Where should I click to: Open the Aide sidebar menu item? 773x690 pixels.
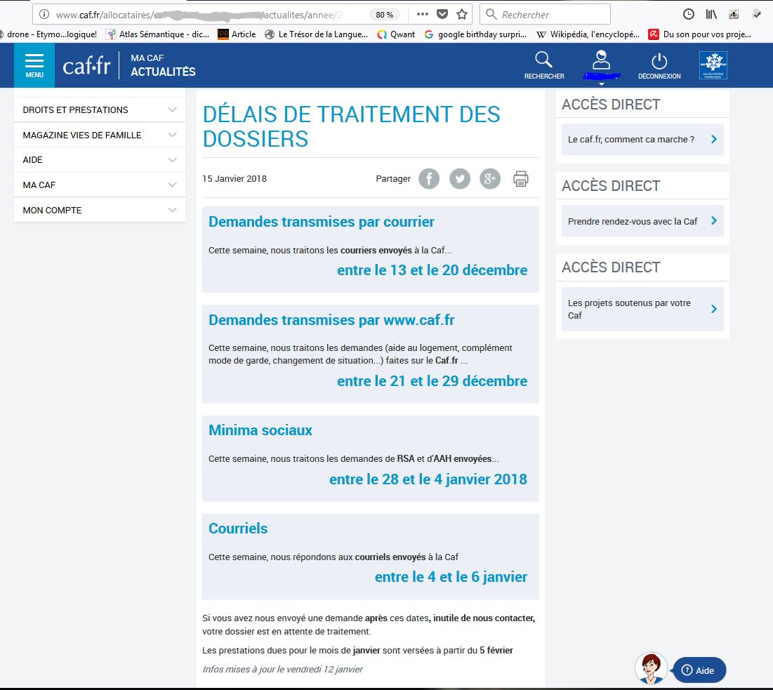tap(99, 160)
